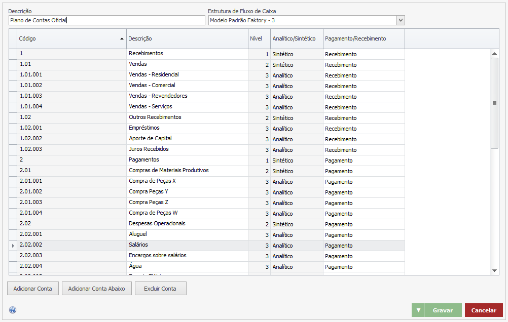
Task: Select the Vendas - Residencial row
Action: [x=154, y=75]
